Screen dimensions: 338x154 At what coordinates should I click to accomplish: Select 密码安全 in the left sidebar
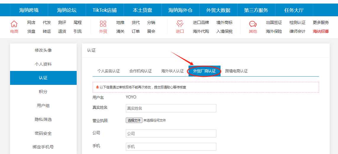click(43, 133)
